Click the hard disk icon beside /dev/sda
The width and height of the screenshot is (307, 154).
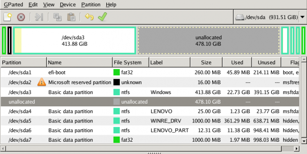pyautogui.click(x=240, y=17)
